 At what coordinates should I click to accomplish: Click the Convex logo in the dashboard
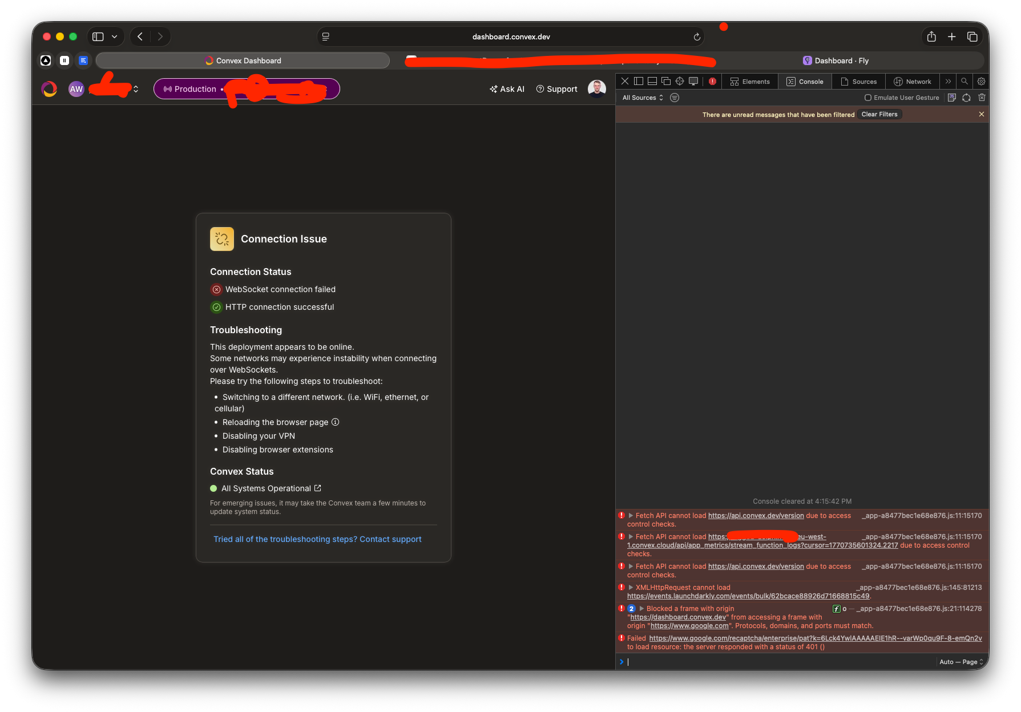(x=49, y=88)
